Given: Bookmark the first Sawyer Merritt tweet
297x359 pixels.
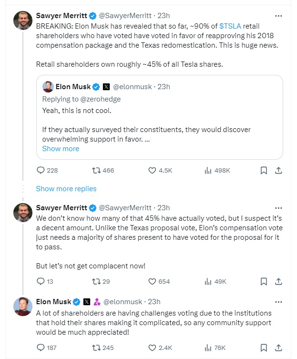Looking at the screenshot, I should coord(264,170).
